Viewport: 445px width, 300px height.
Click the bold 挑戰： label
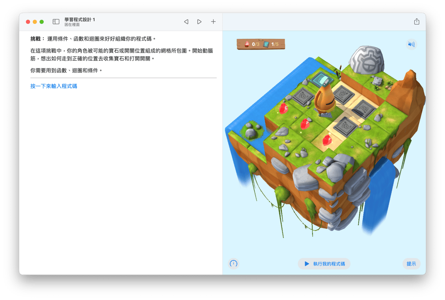[x=38, y=39]
